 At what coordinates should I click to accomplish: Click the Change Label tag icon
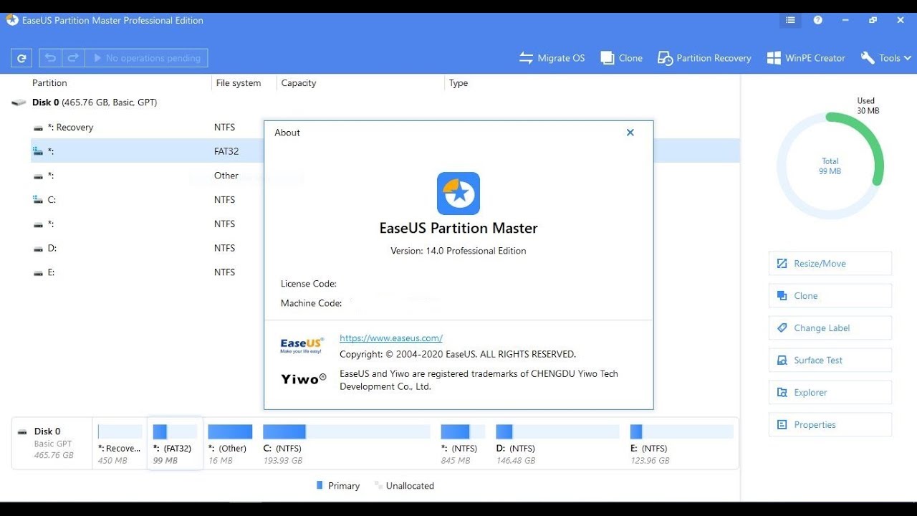click(x=782, y=328)
